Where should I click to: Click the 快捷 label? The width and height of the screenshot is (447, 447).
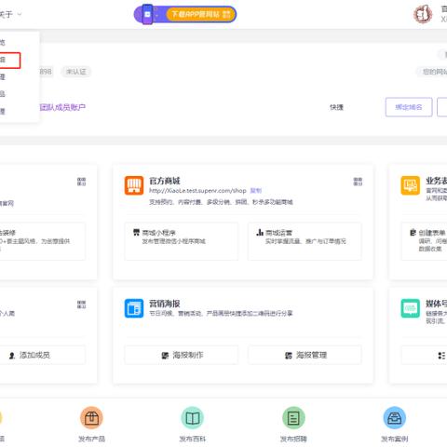(x=336, y=107)
